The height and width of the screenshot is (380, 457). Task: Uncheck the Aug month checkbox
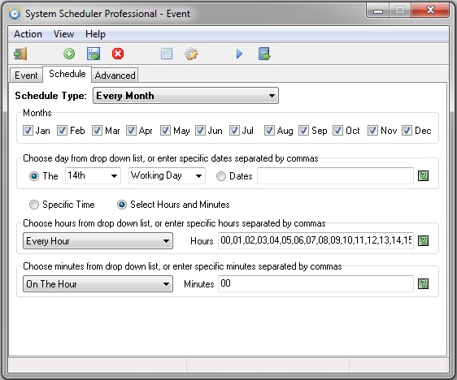(x=269, y=131)
